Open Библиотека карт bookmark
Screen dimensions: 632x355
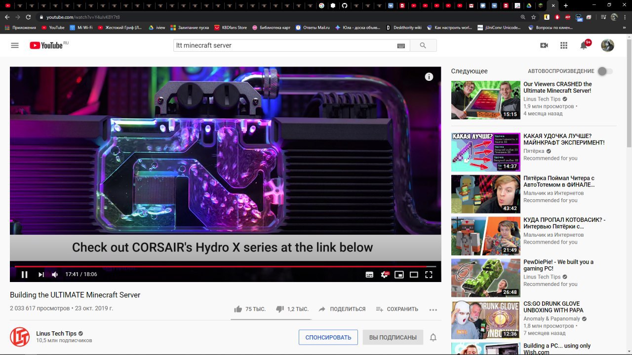click(271, 28)
